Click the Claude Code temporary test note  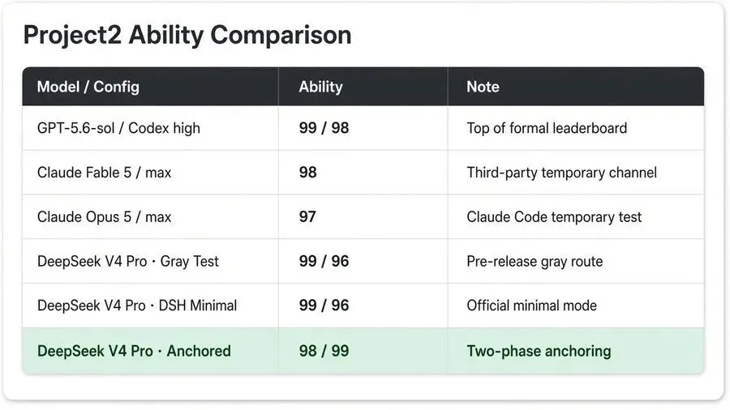[x=554, y=216]
